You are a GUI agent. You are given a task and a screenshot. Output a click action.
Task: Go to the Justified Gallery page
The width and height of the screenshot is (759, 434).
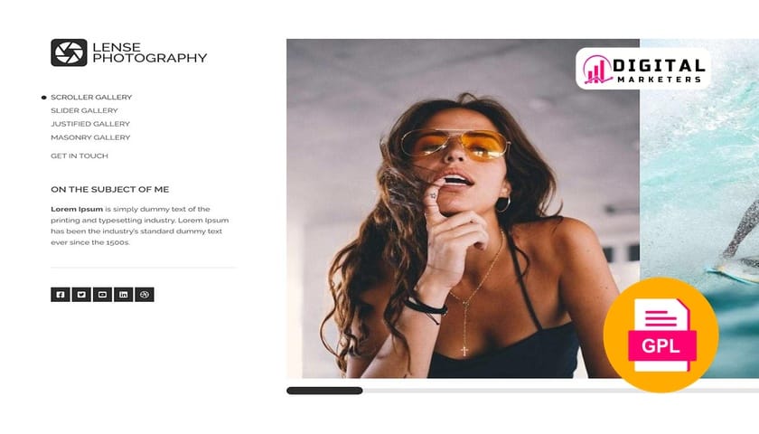(x=90, y=124)
